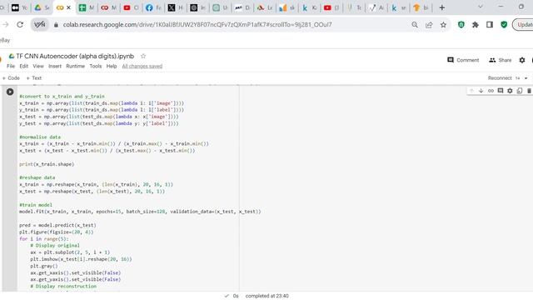Open green checkmark shield extension

[x=504, y=25]
